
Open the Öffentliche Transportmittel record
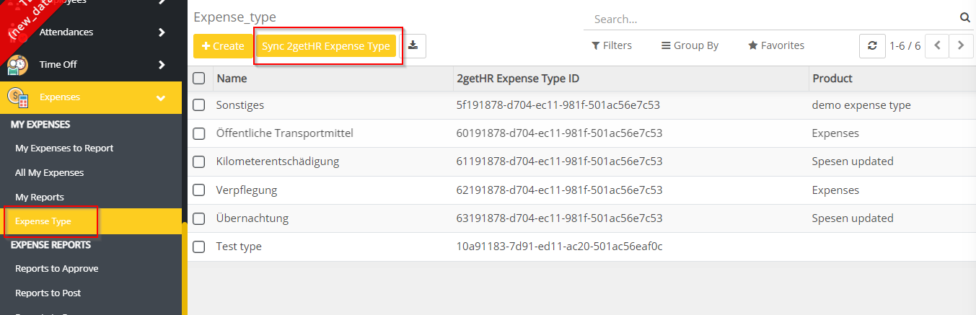click(x=284, y=133)
